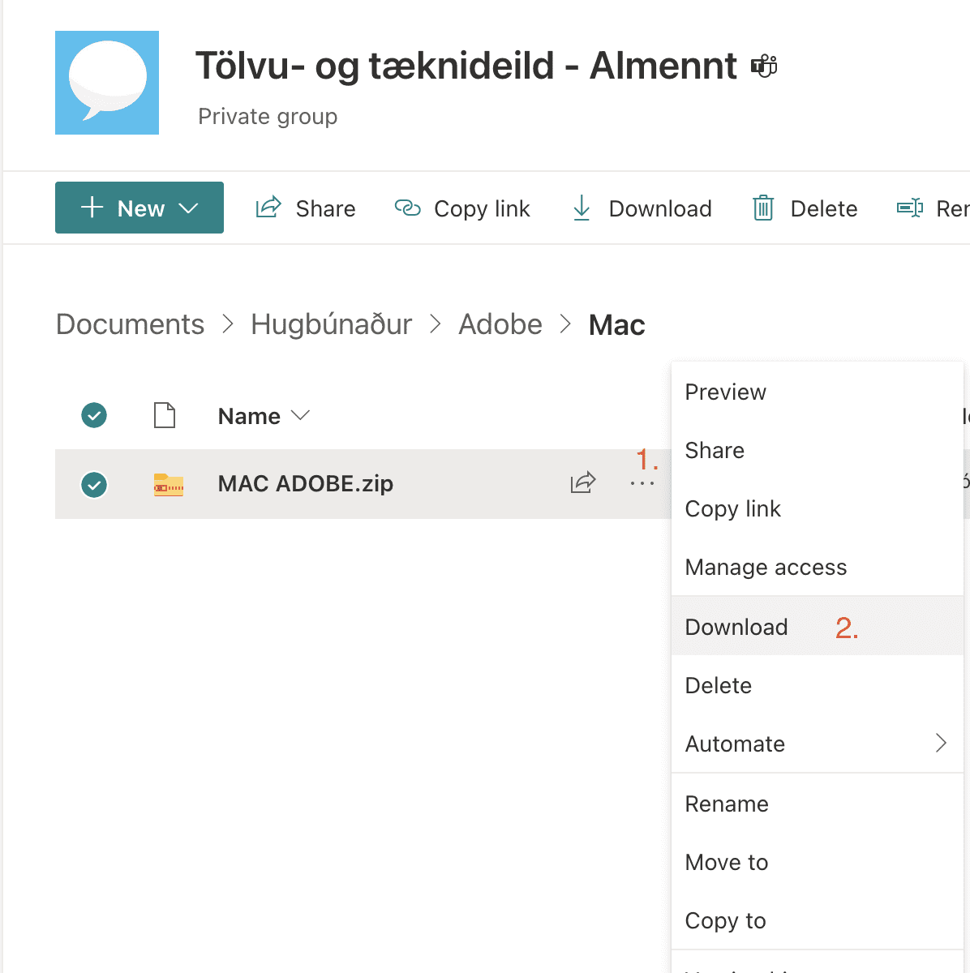Image resolution: width=970 pixels, height=973 pixels.
Task: Click Share in the top command bar
Action: point(306,208)
